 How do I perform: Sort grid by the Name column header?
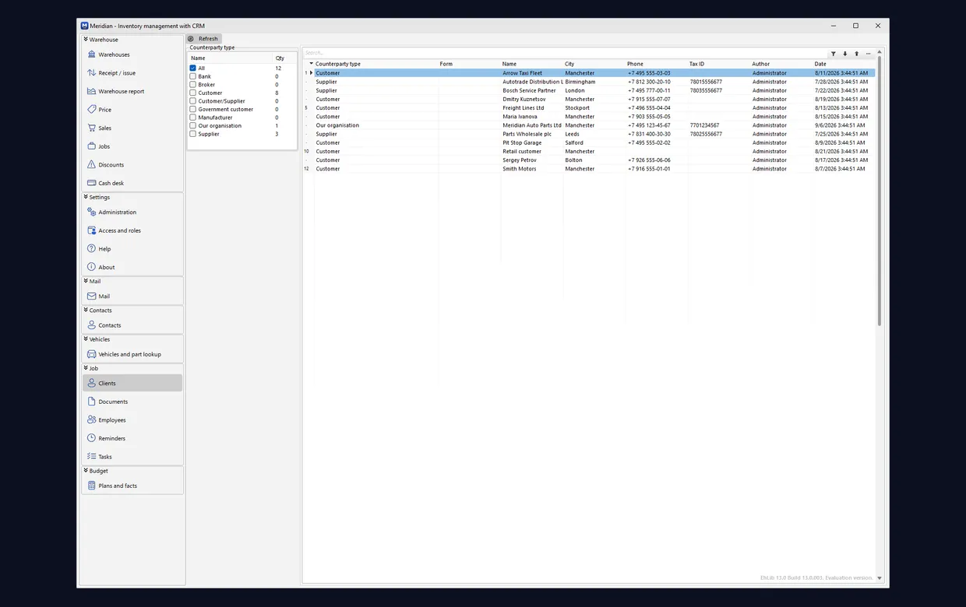click(x=531, y=64)
